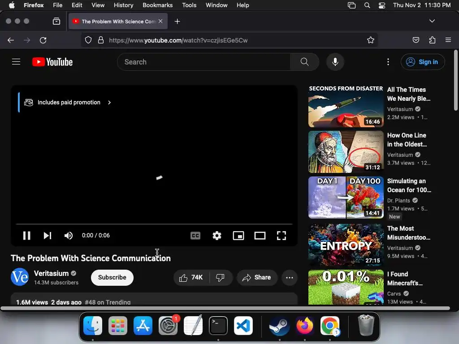Click the URL address bar
This screenshot has width=459, height=344.
[229, 40]
